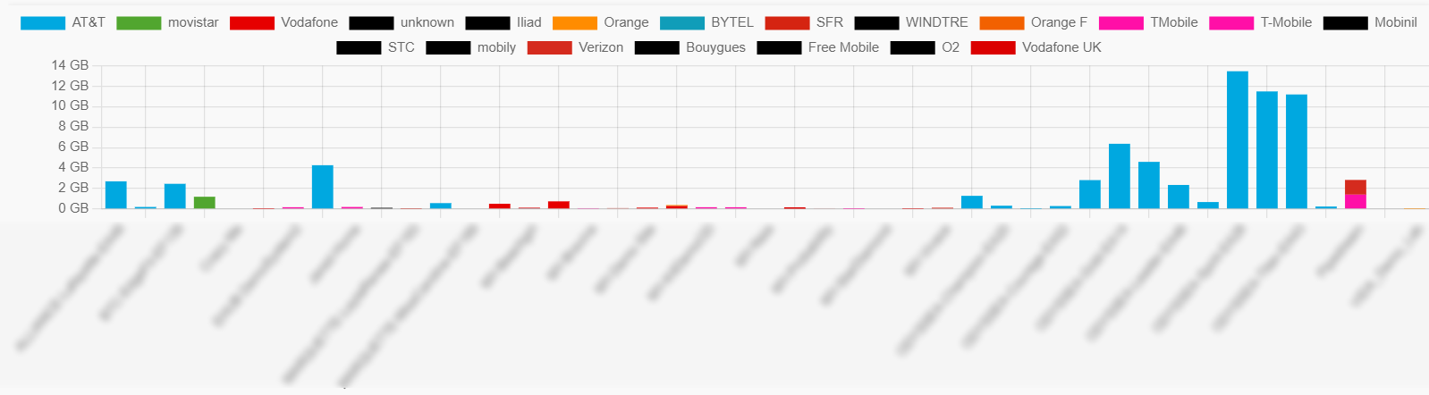Click the Bouygues legend label
Screen dimensions: 1429x395
coord(714,47)
